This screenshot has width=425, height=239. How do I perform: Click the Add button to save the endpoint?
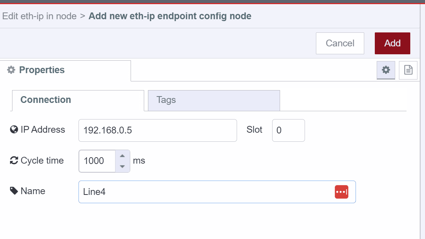click(392, 43)
